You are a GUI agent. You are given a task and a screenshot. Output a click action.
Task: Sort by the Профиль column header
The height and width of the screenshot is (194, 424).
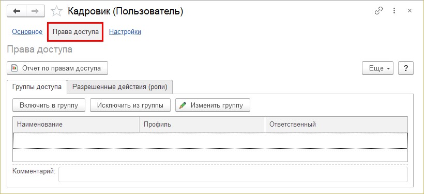point(202,125)
